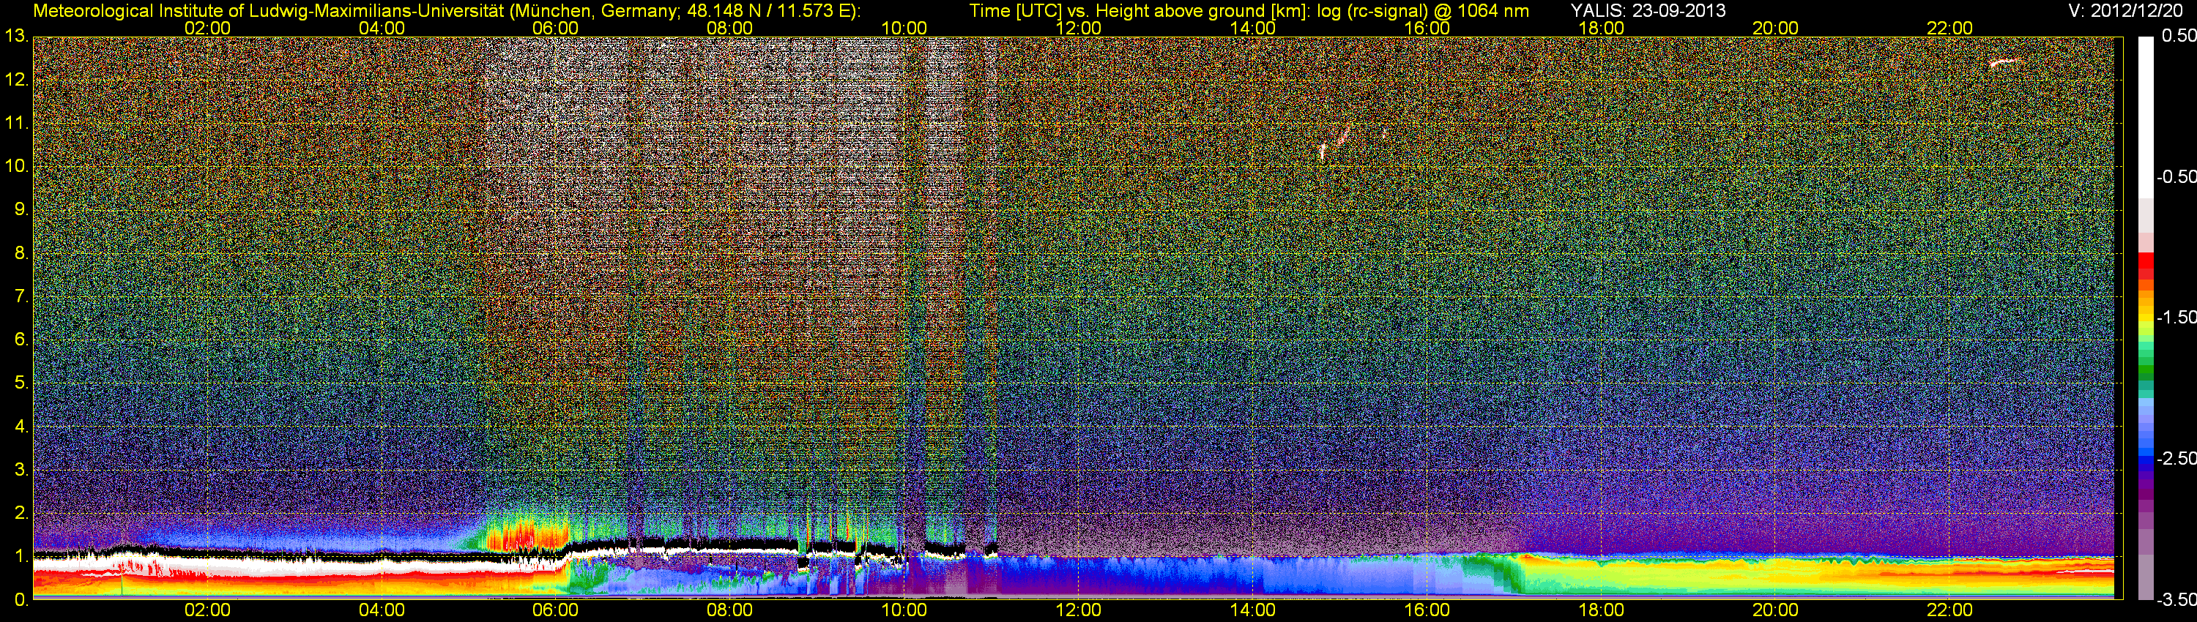
Task: Click the 22:00 label on the top time axis
Action: pos(1949,28)
